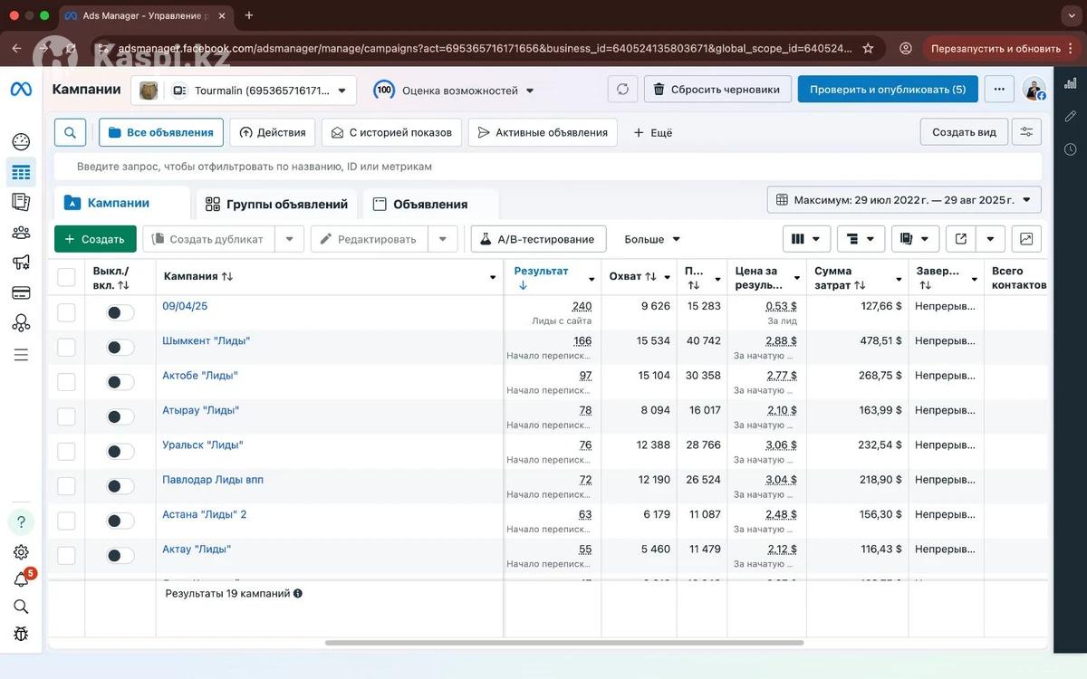Image resolution: width=1087 pixels, height=679 pixels.
Task: Open audiences icon in left sidebar
Action: tap(21, 233)
